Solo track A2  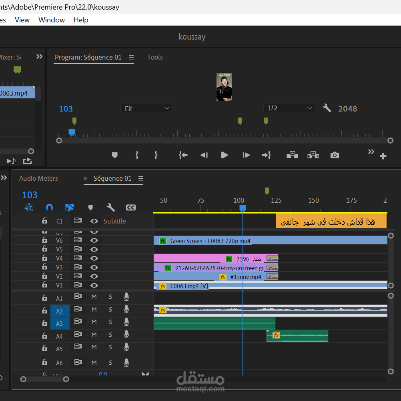(x=110, y=309)
